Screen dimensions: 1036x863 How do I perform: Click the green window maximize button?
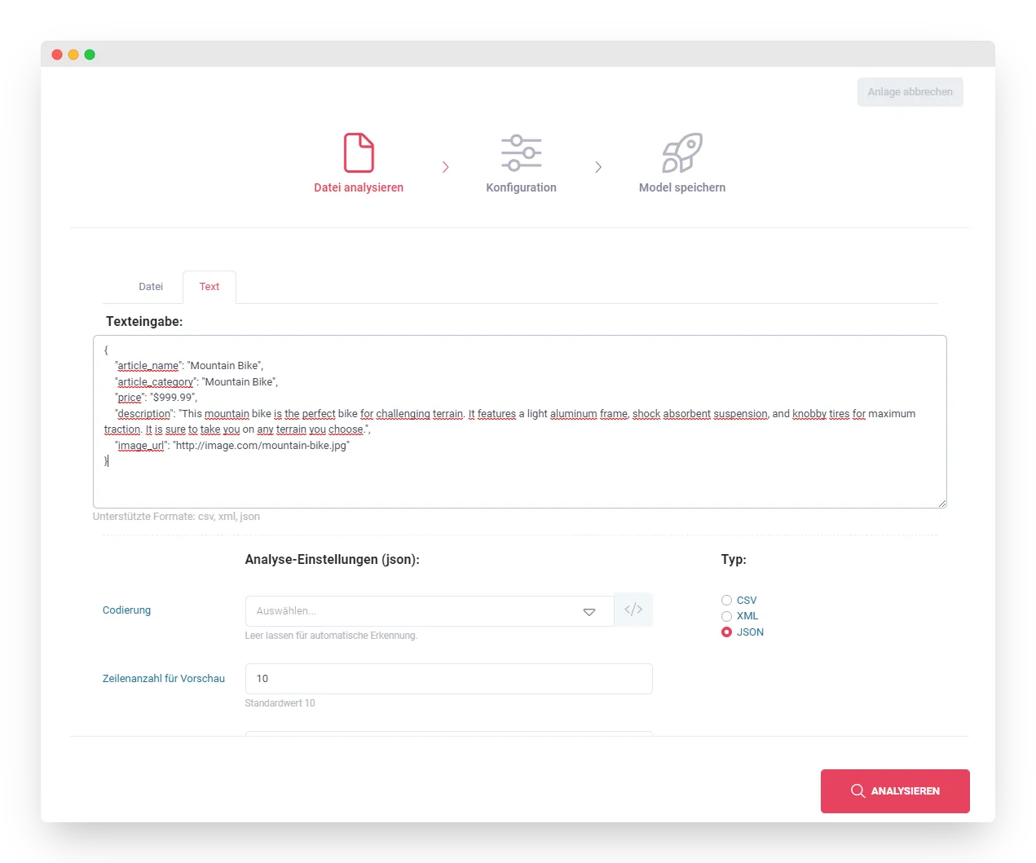coord(90,55)
